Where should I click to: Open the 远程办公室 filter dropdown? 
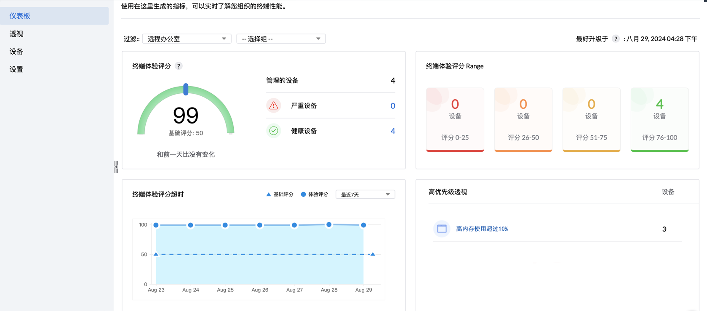tap(187, 39)
